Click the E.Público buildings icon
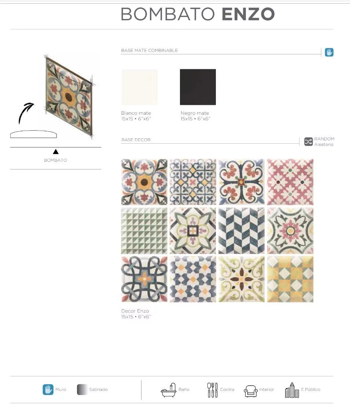 pos(292,390)
